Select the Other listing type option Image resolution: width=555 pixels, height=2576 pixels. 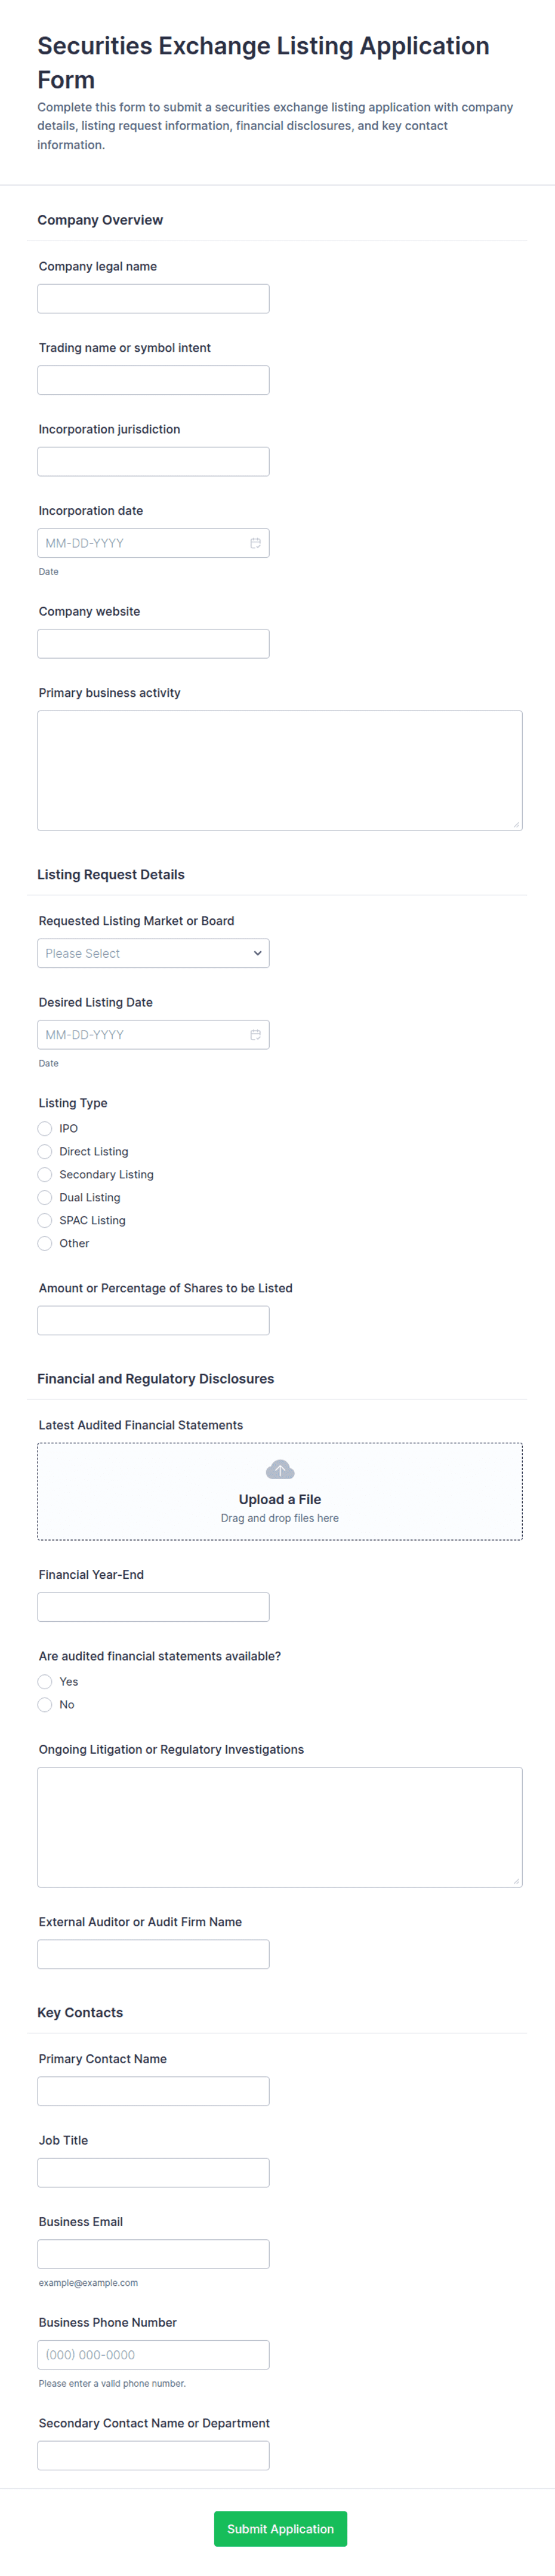pos(45,1243)
